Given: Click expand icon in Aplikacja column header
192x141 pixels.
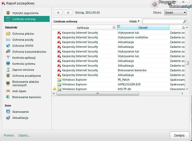Looking at the screenshot, I should tap(114, 27).
